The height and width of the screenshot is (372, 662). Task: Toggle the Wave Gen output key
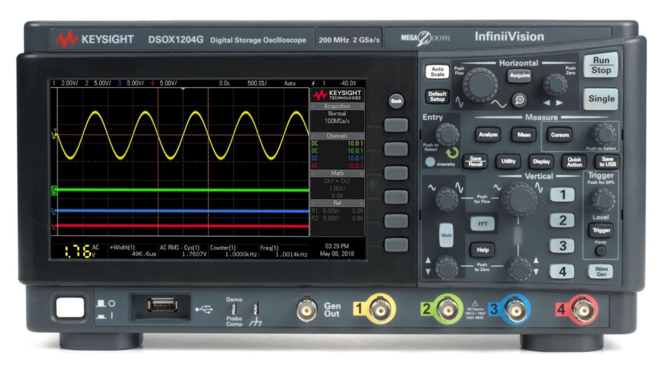pyautogui.click(x=601, y=272)
